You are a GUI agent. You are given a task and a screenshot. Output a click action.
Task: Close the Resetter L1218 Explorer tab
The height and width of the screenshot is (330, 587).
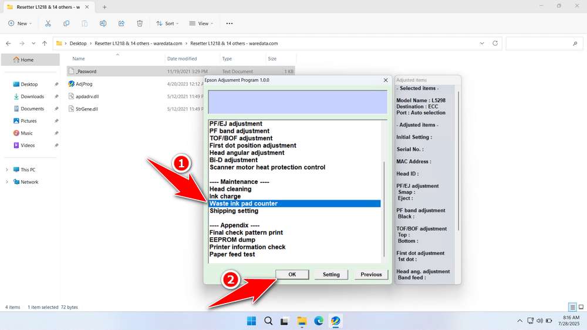pyautogui.click(x=87, y=6)
